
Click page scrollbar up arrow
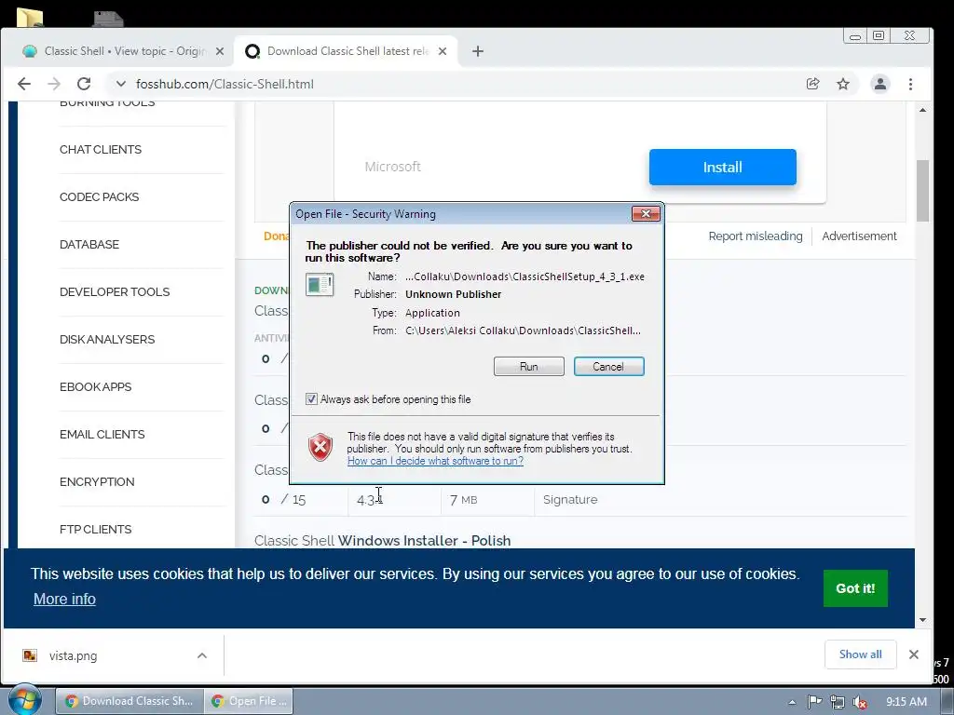click(x=923, y=110)
